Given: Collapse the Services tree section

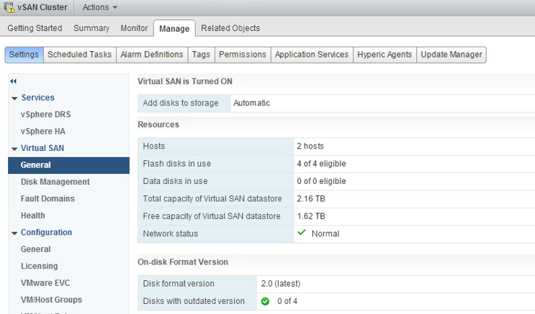Looking at the screenshot, I should click(14, 98).
